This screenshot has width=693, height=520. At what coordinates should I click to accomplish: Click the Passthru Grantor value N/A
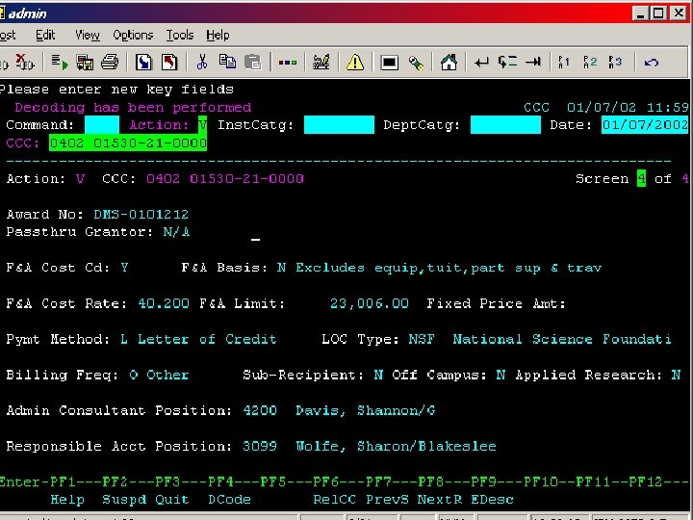(176, 232)
